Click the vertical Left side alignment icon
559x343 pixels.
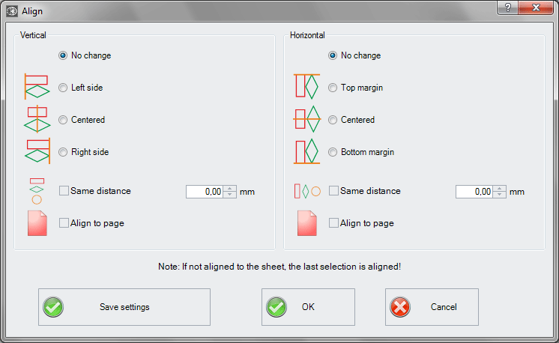37,87
